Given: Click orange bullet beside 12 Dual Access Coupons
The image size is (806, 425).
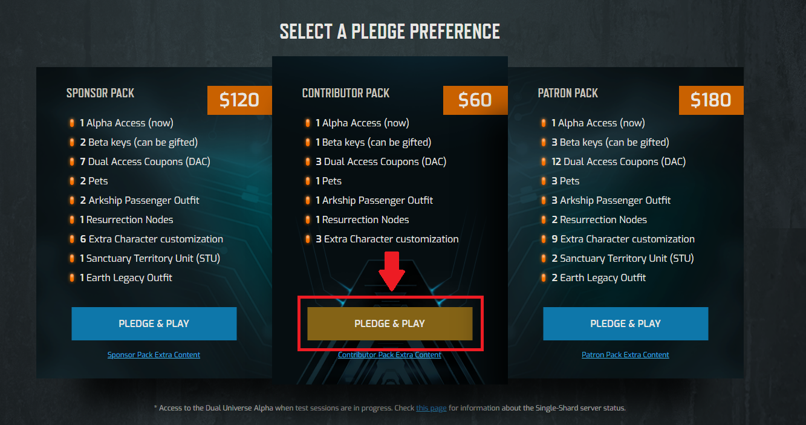Looking at the screenshot, I should coord(544,162).
